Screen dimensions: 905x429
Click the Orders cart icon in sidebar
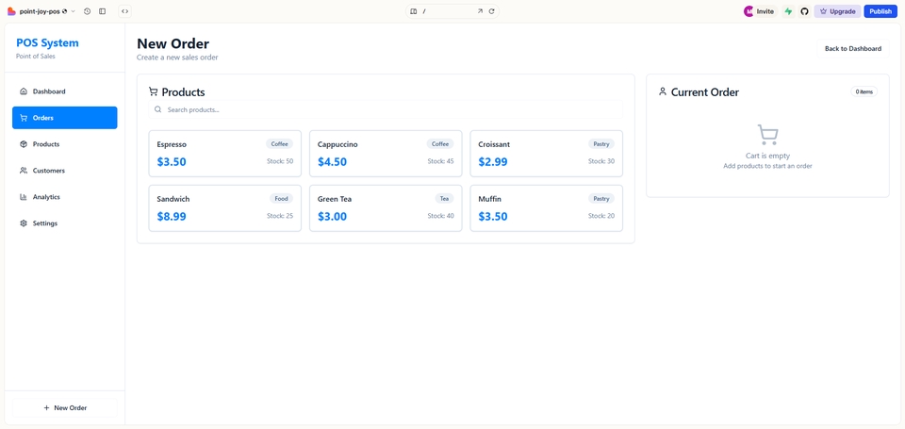click(24, 118)
